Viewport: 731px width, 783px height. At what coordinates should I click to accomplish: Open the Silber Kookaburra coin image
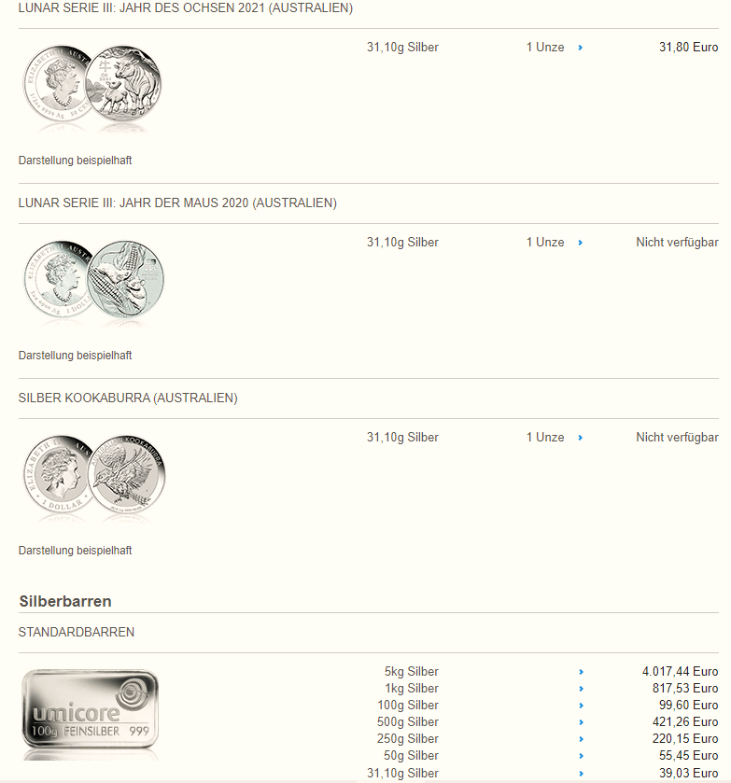click(91, 475)
